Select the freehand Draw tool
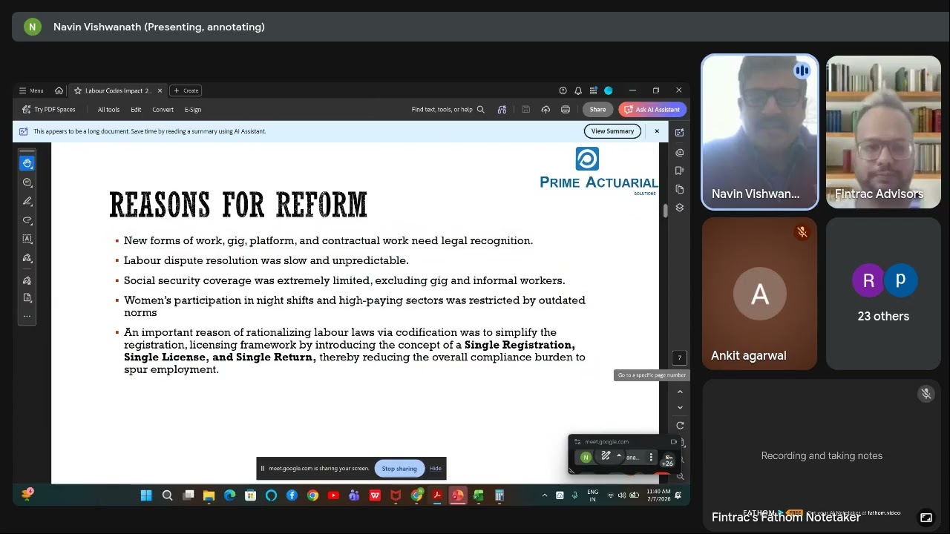This screenshot has height=534, width=950. [x=27, y=220]
